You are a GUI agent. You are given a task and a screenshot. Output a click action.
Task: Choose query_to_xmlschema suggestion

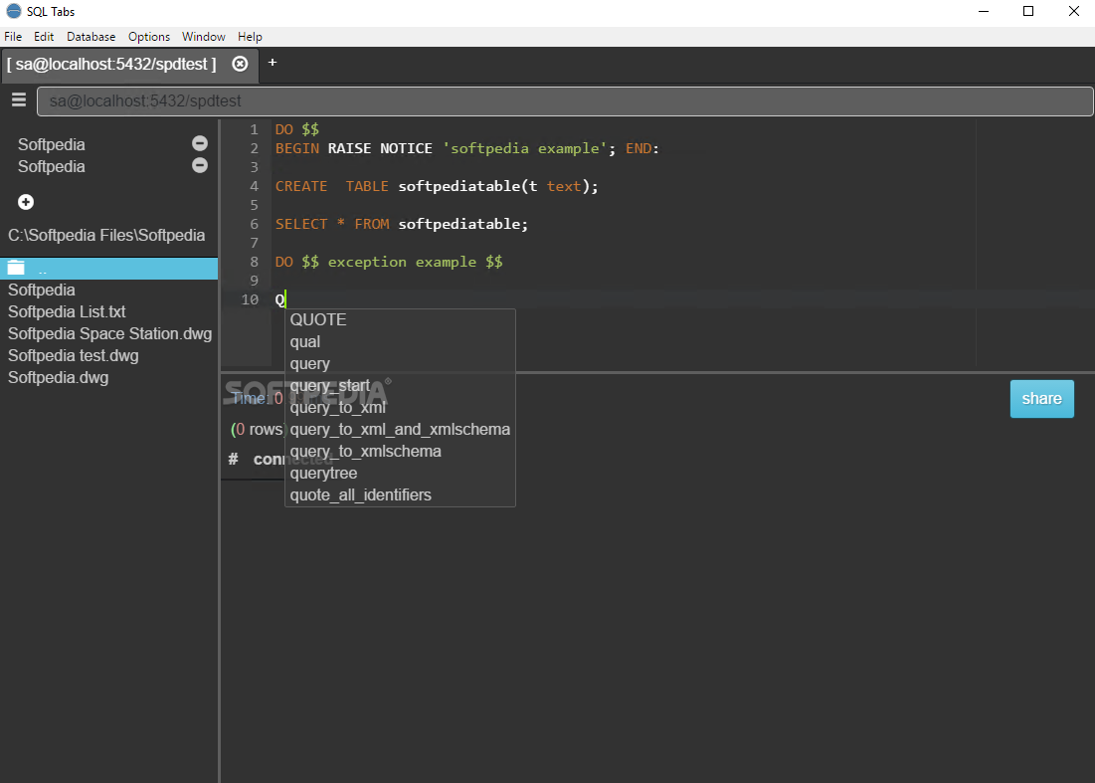[400, 452]
